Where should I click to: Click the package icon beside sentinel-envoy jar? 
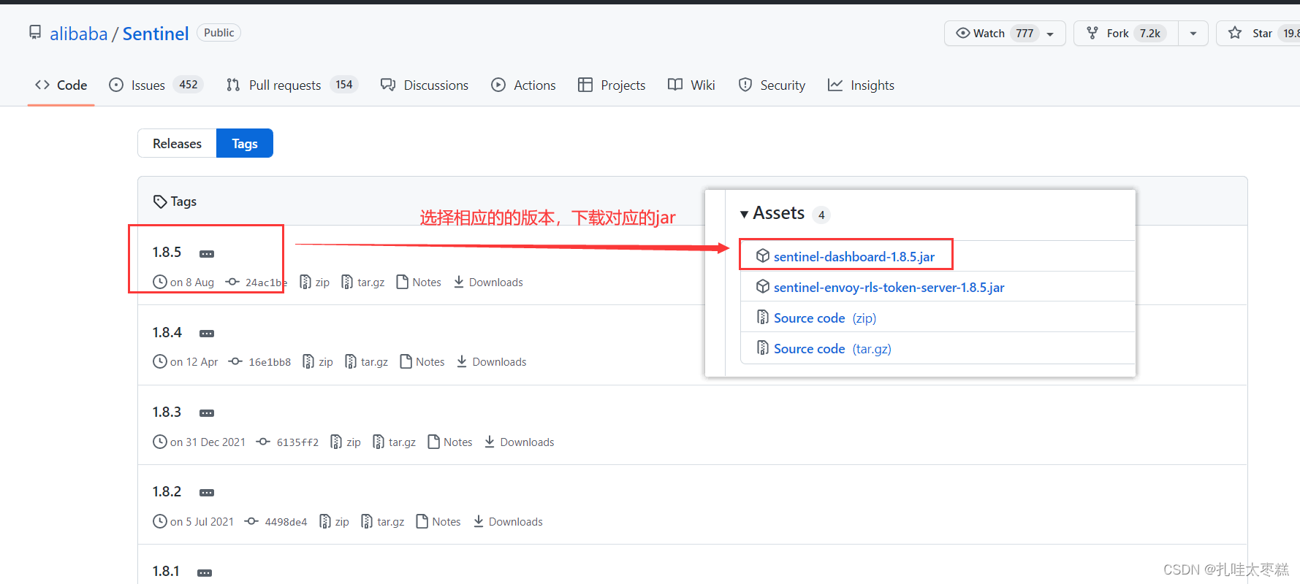click(763, 286)
